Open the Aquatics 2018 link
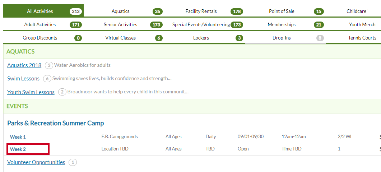This screenshot has width=381, height=172. pyautogui.click(x=24, y=65)
